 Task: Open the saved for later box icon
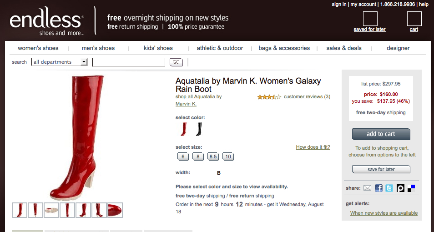click(x=370, y=19)
